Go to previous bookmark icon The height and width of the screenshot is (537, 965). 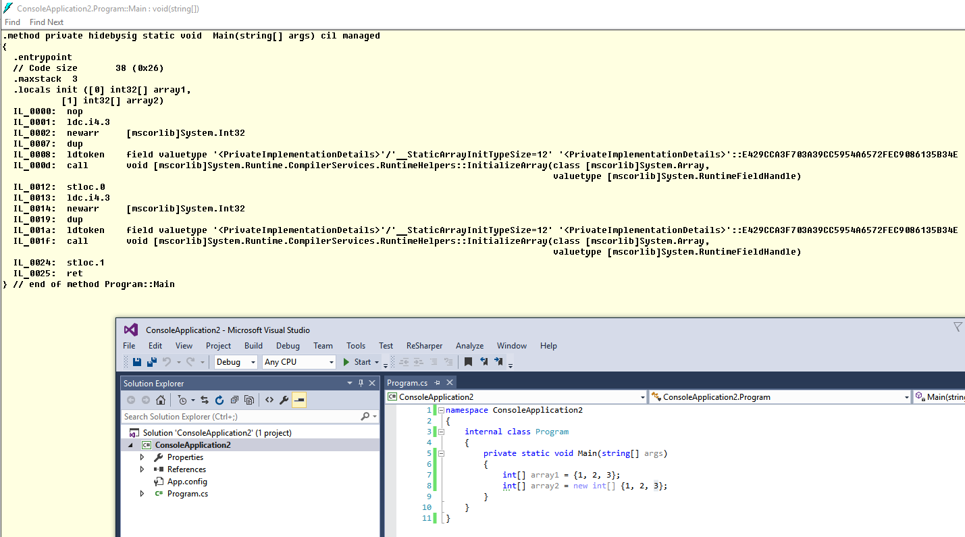pyautogui.click(x=484, y=362)
